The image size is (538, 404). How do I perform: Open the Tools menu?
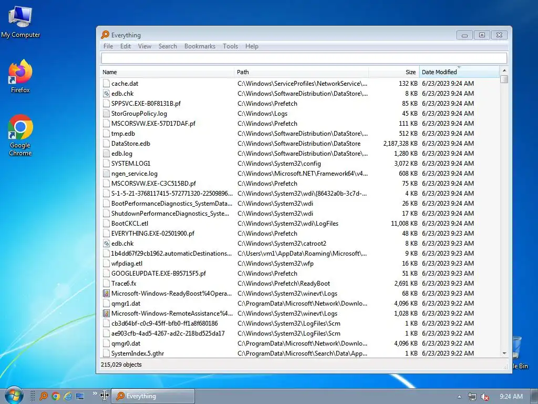click(230, 46)
